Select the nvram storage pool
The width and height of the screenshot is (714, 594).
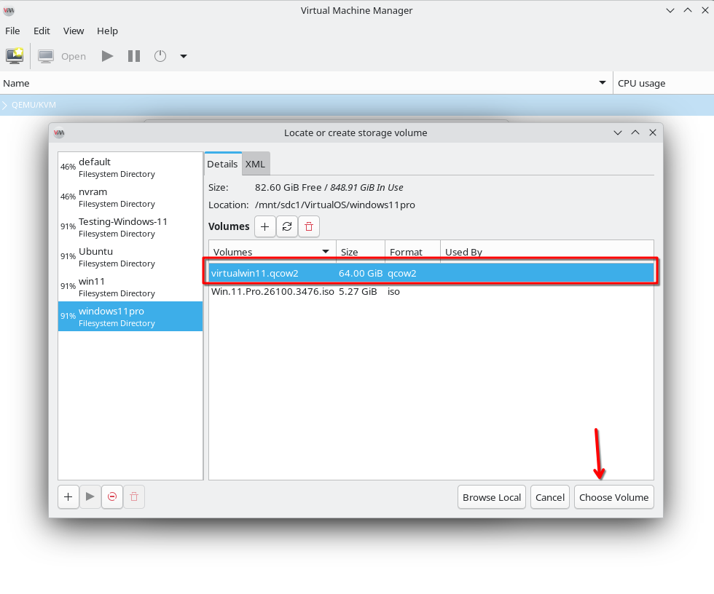pos(130,197)
